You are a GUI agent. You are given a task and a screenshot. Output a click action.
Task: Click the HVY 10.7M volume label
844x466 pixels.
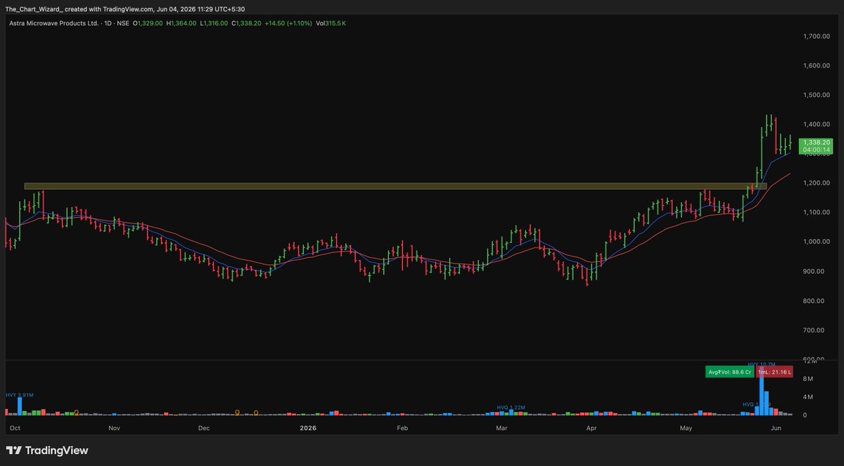tap(761, 365)
